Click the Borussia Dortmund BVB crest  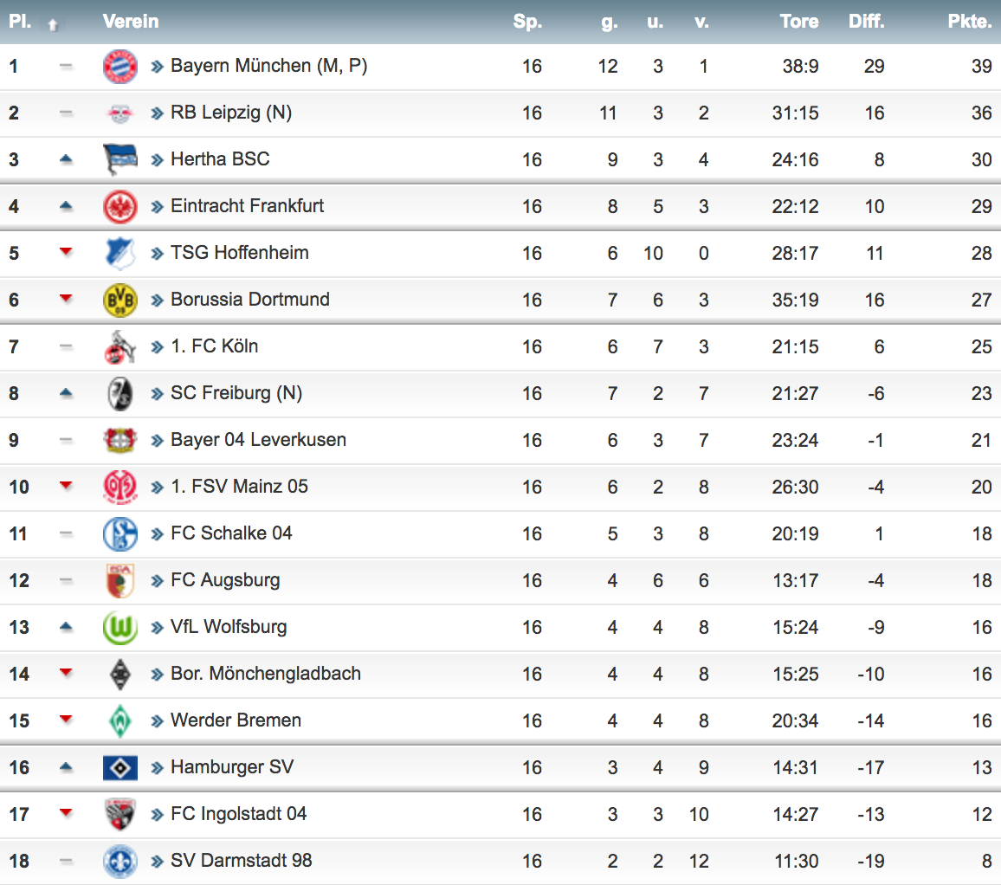pos(119,300)
